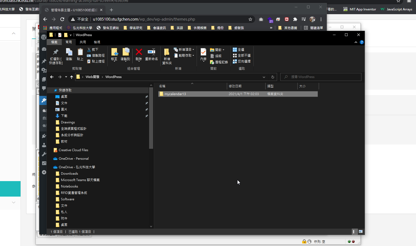Select the 複製 (Copy) icon
Image resolution: width=416 pixels, height=246 pixels.
coord(69,55)
